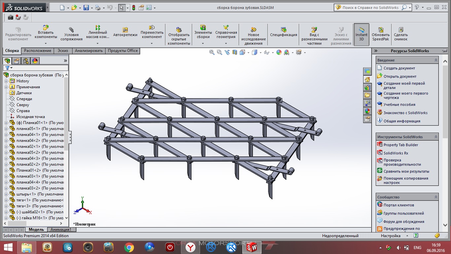Open Продукты Office tab
Screen dimensions: 451x254
point(123,51)
